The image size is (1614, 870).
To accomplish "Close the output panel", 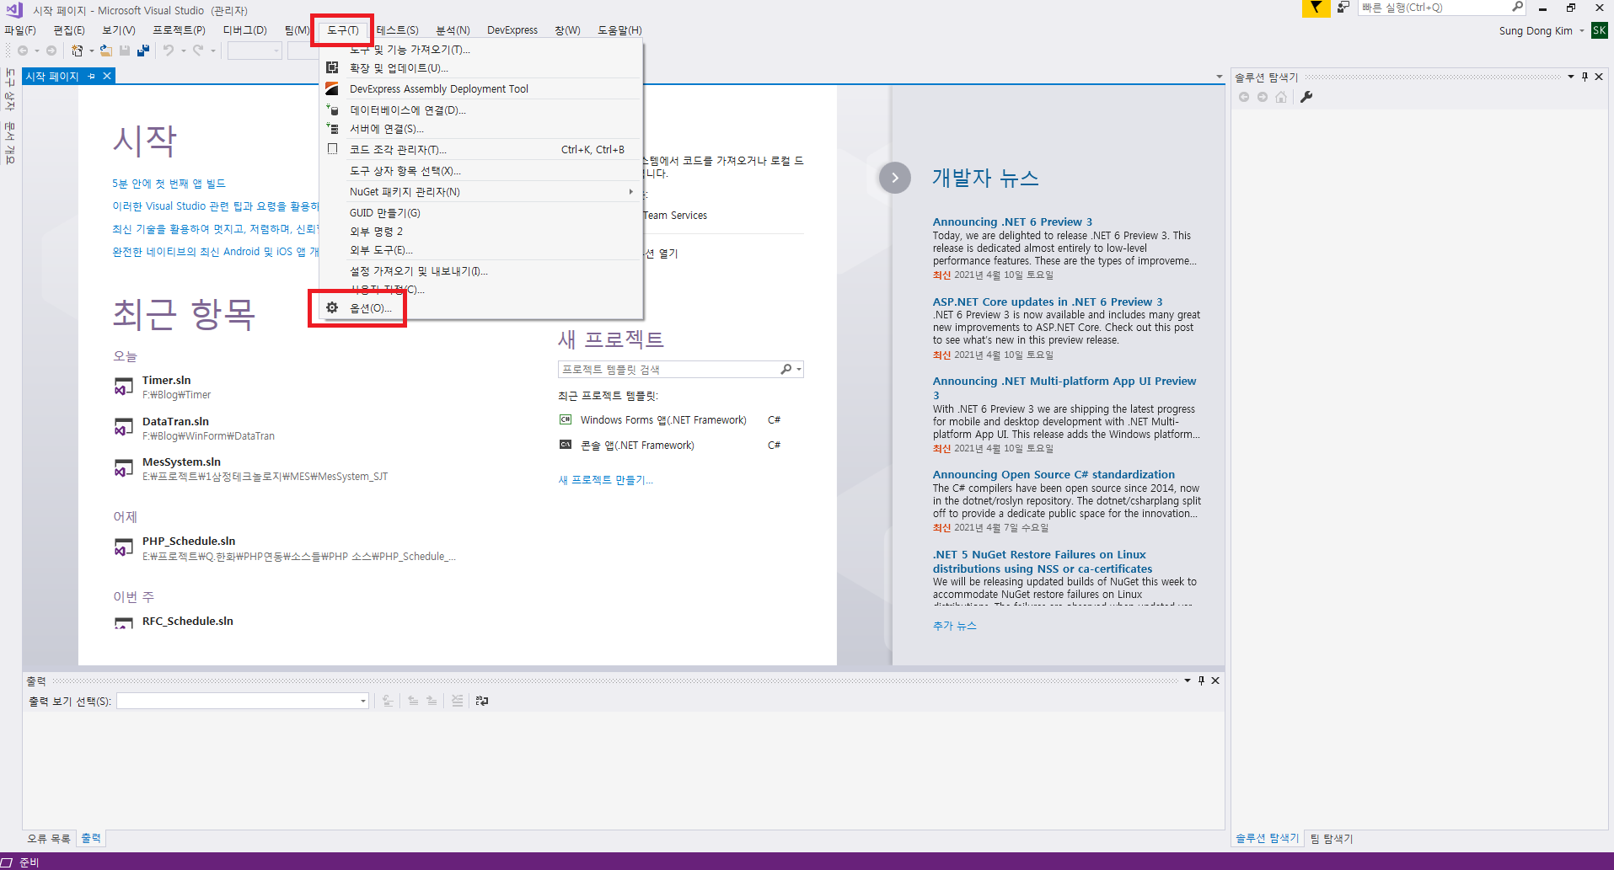I will 1215,681.
